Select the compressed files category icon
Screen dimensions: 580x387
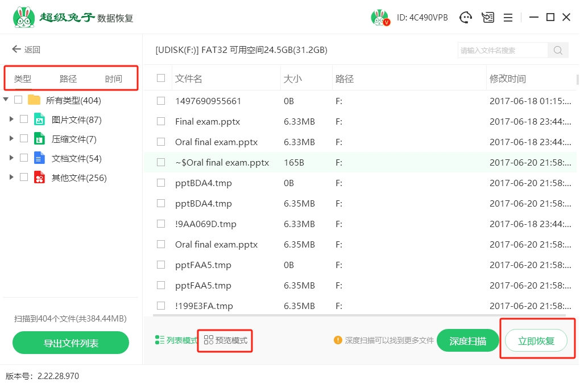click(x=39, y=139)
